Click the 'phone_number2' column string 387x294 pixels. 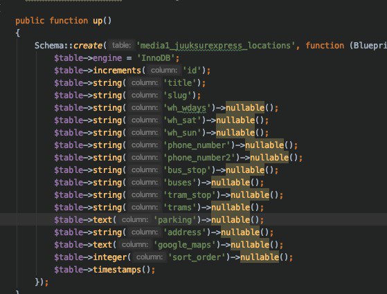199,158
